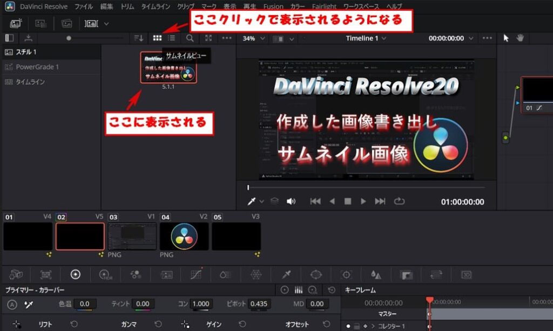Screen dimensions: 553x331
Task: Open the color wheels palette icon
Action: click(x=76, y=275)
